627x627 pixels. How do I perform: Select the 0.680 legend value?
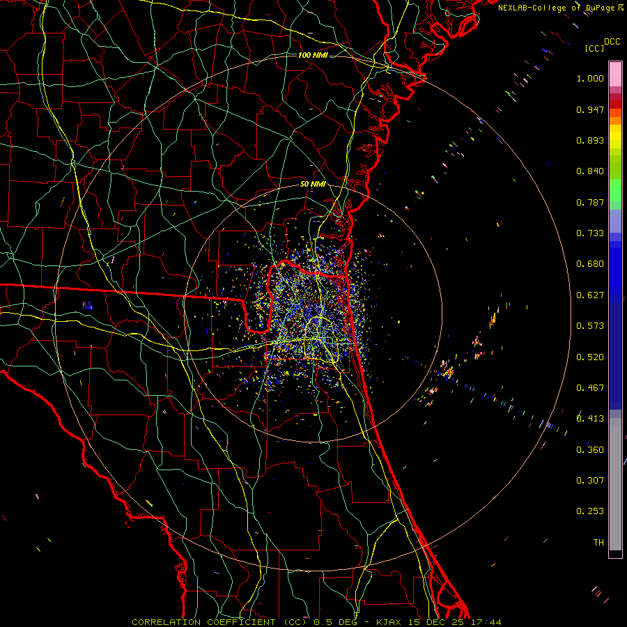click(590, 264)
